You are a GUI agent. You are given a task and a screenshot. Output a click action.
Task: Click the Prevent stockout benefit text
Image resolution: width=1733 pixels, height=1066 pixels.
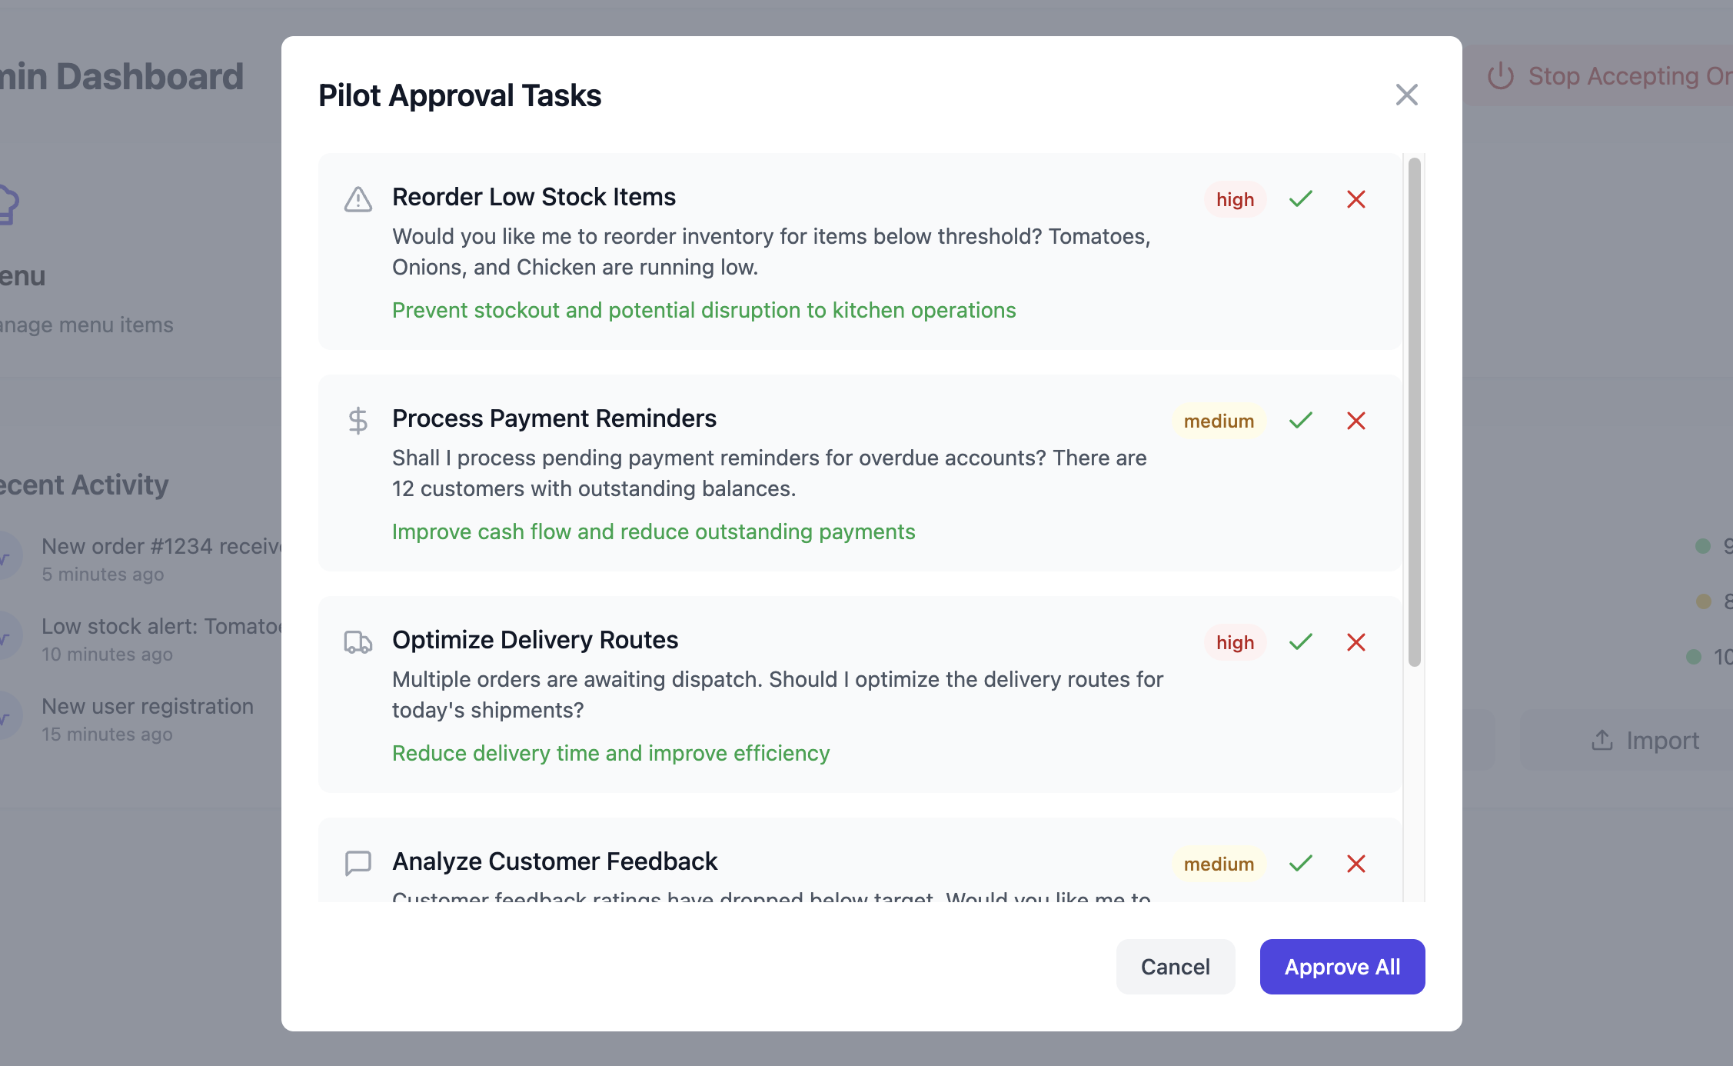coord(704,310)
